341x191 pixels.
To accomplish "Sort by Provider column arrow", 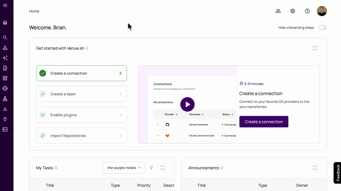I will 177,114.
